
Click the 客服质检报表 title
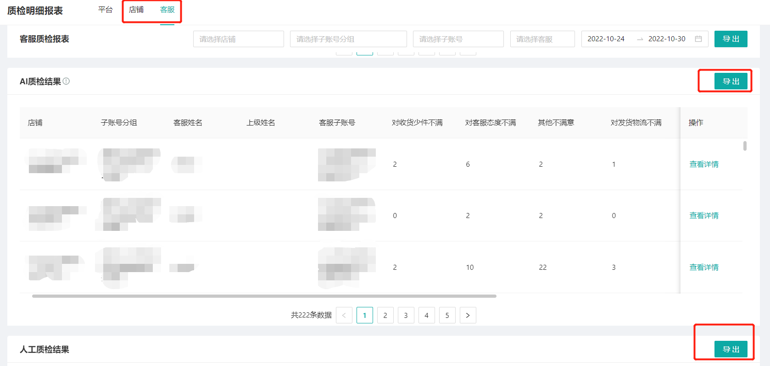(x=44, y=39)
